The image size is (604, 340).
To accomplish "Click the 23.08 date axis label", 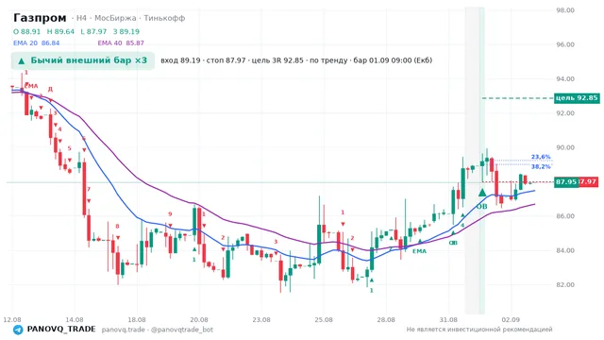I will pyautogui.click(x=261, y=320).
